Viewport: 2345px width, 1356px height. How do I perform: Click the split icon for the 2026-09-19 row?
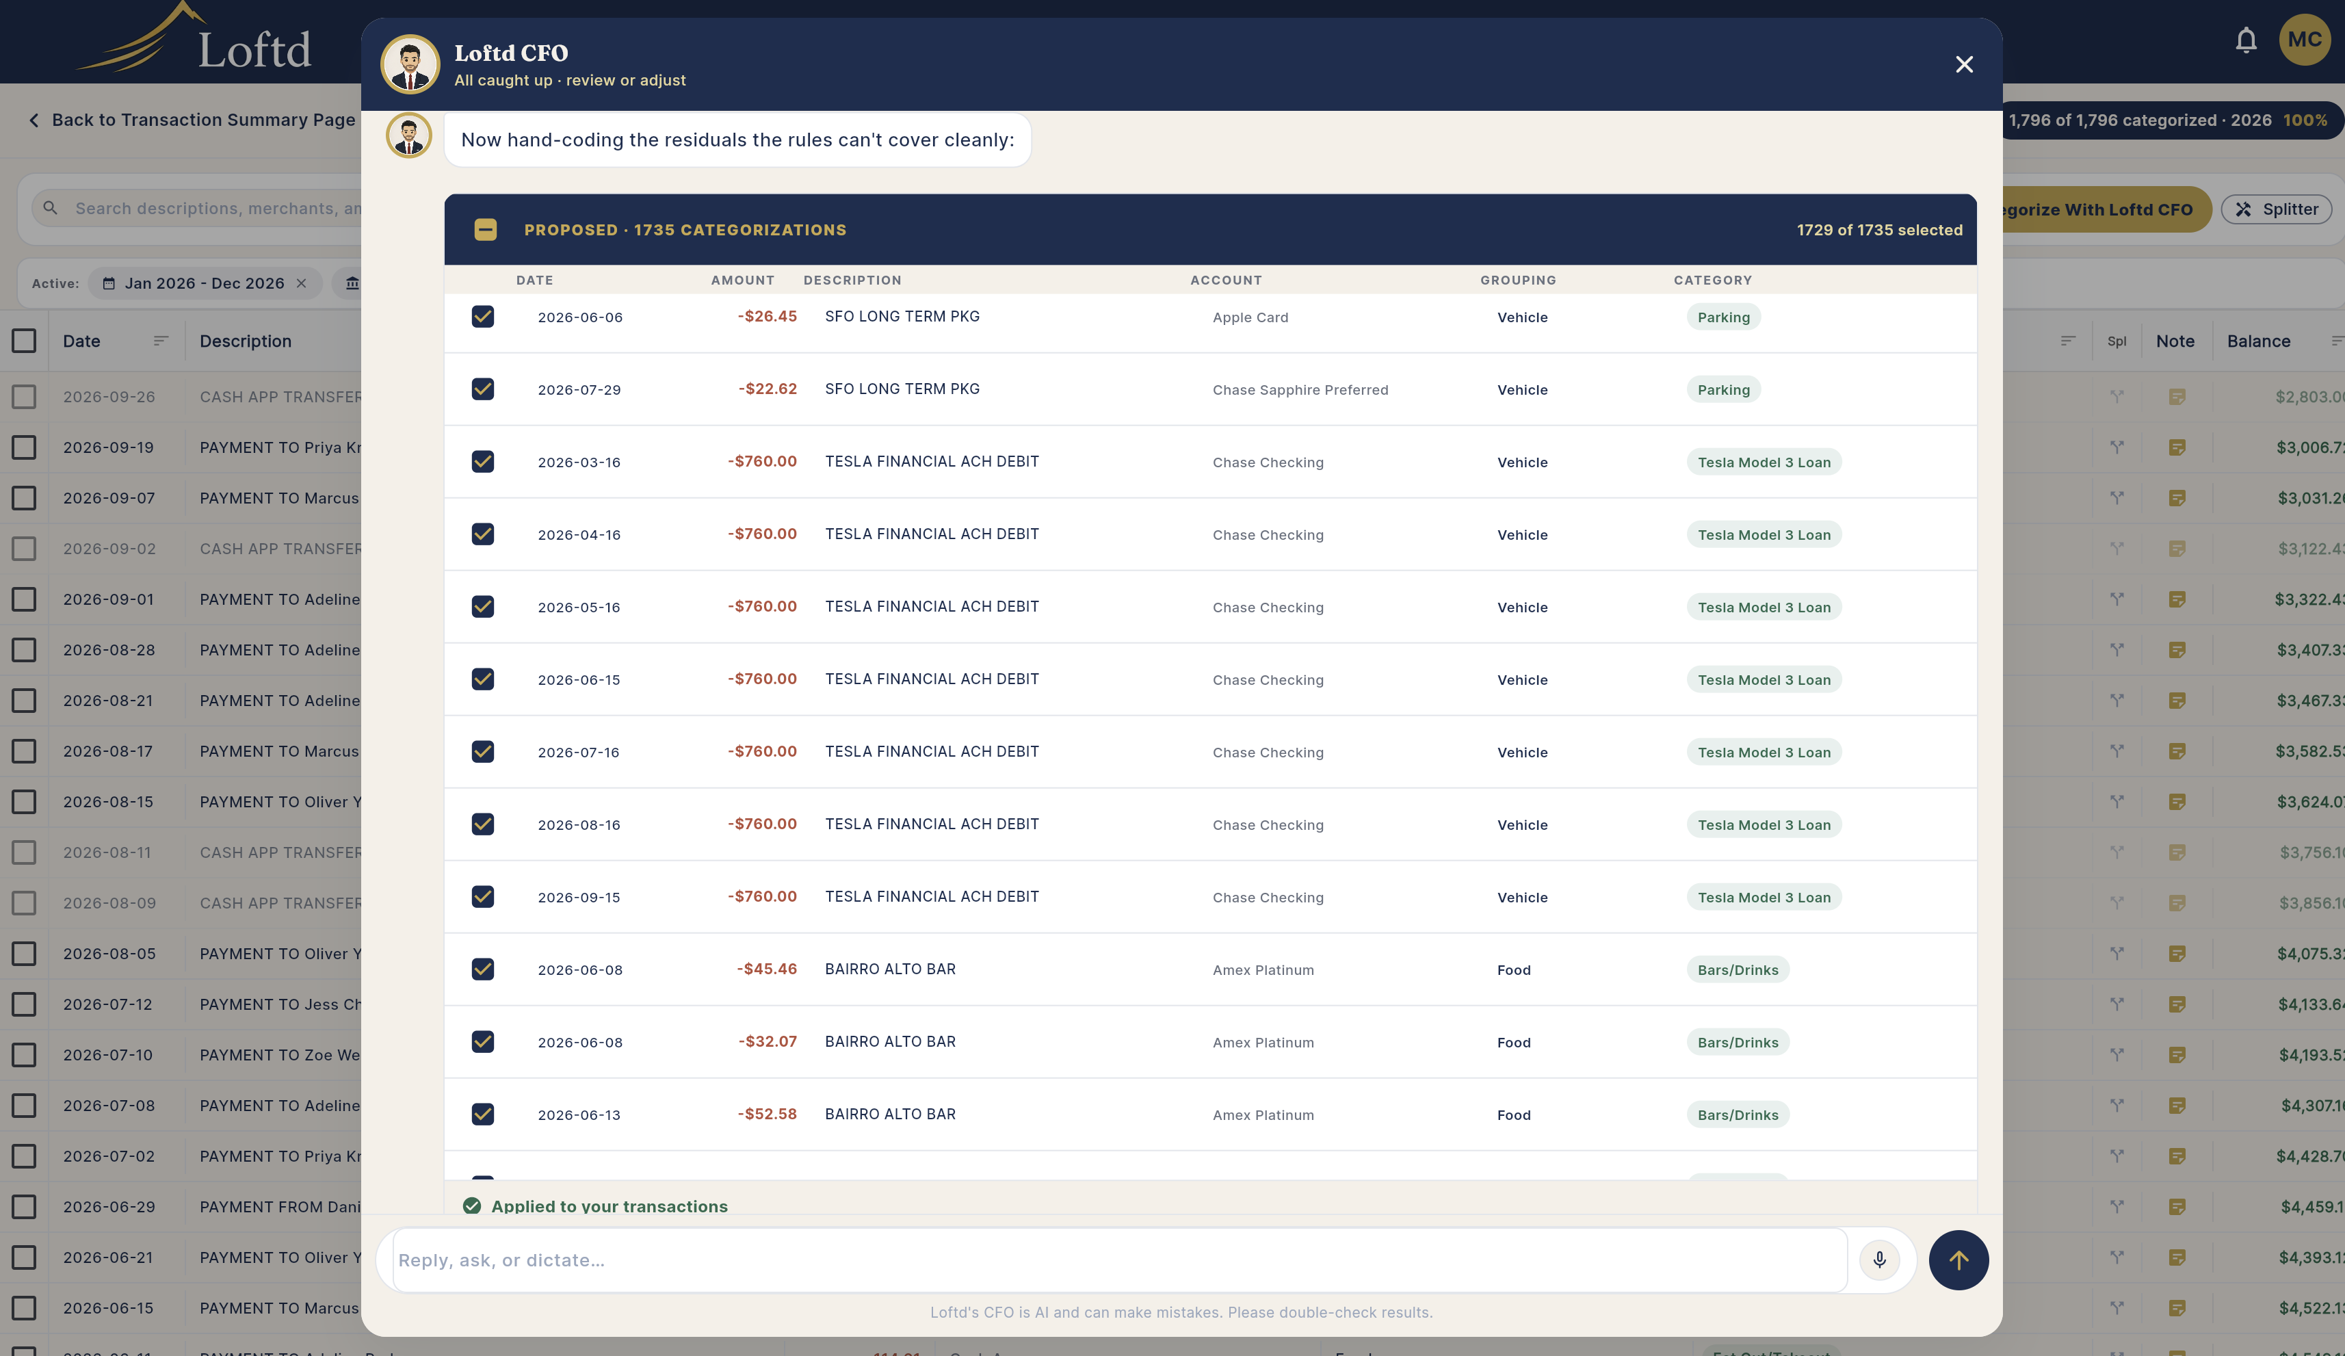[2116, 447]
